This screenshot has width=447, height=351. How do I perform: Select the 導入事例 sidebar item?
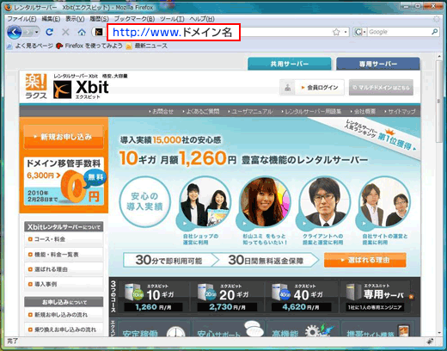pos(64,284)
